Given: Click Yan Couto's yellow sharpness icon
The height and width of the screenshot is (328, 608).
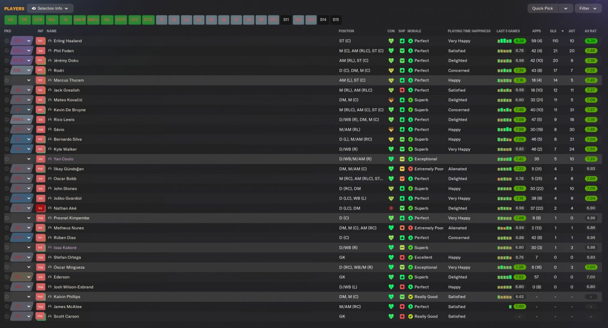Looking at the screenshot, I should coord(402,159).
